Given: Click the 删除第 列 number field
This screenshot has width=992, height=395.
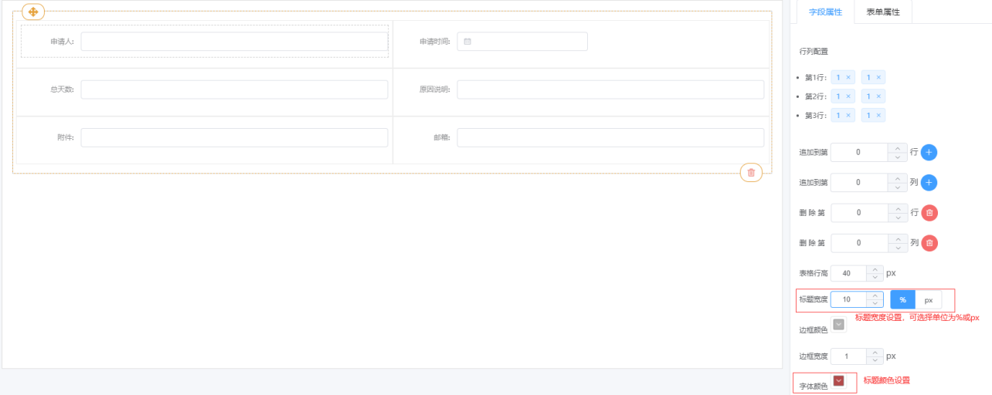Looking at the screenshot, I should [859, 243].
